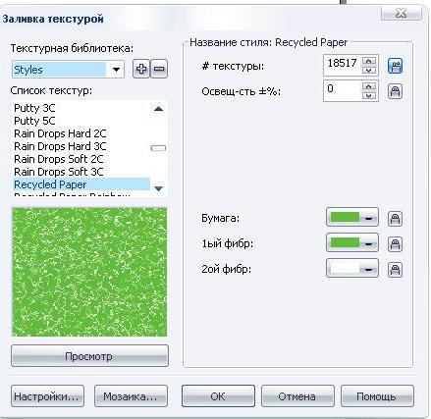Viewport: 431px width, 419px height.
Task: Decrease the Освещ-сть value with the down arrow
Action: point(369,95)
